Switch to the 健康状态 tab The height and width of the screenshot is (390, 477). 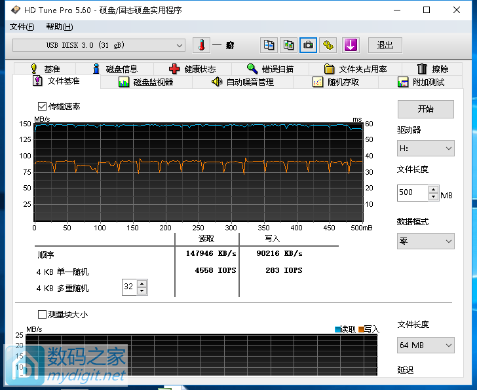193,69
